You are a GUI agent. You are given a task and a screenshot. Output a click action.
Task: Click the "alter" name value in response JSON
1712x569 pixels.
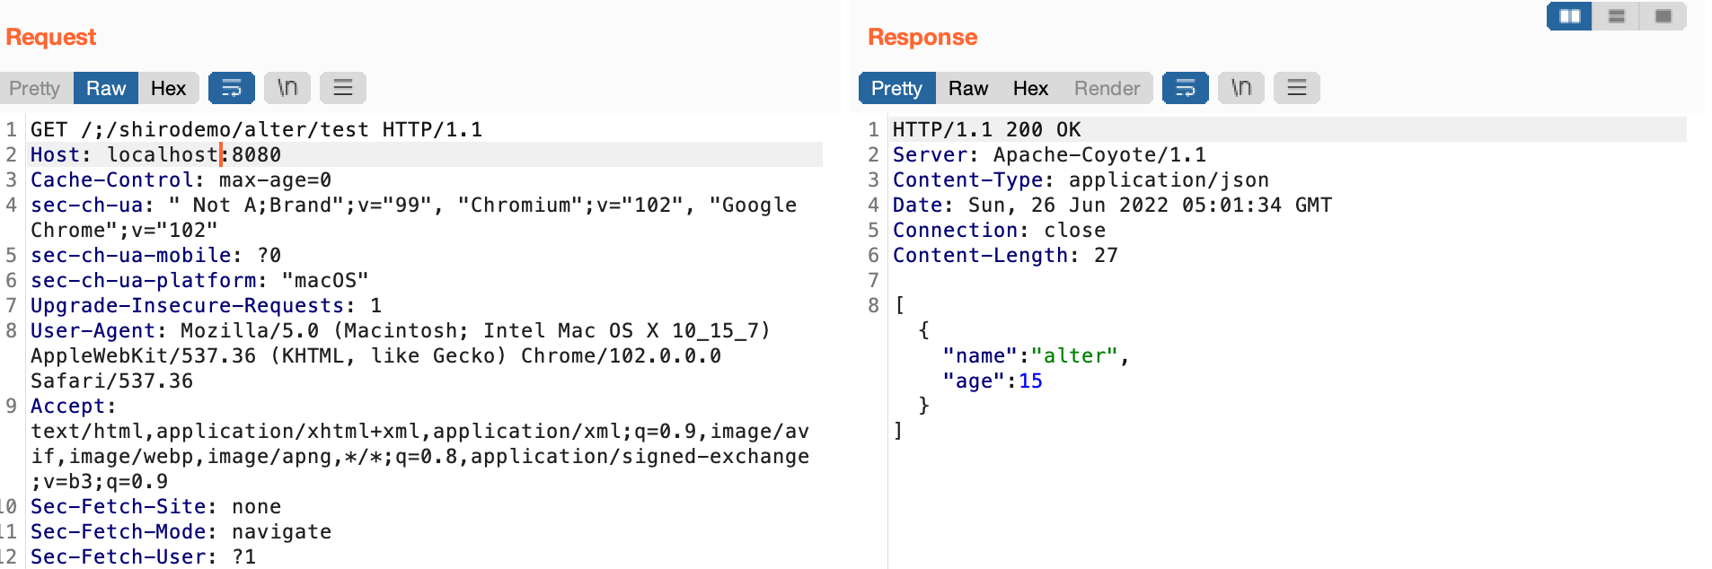(1073, 355)
